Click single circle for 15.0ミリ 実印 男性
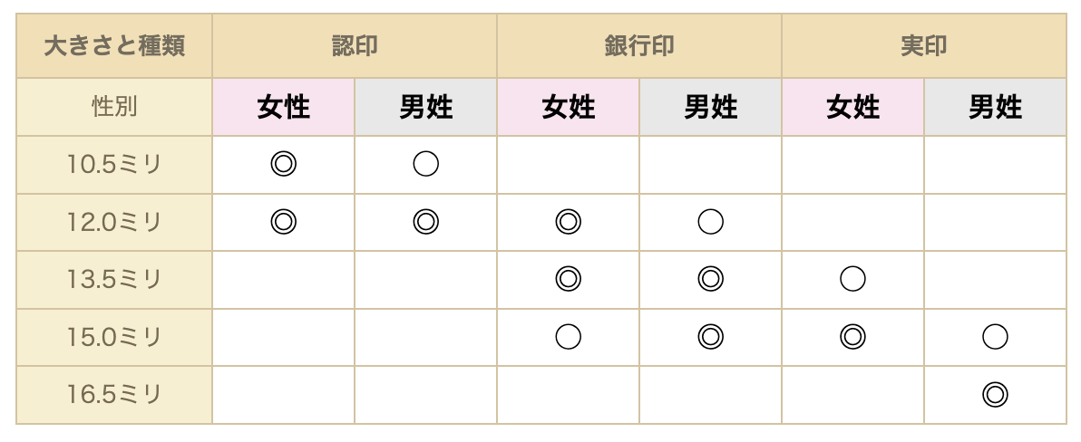 pos(996,337)
